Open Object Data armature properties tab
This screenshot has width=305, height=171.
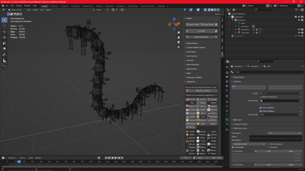pos(227,115)
